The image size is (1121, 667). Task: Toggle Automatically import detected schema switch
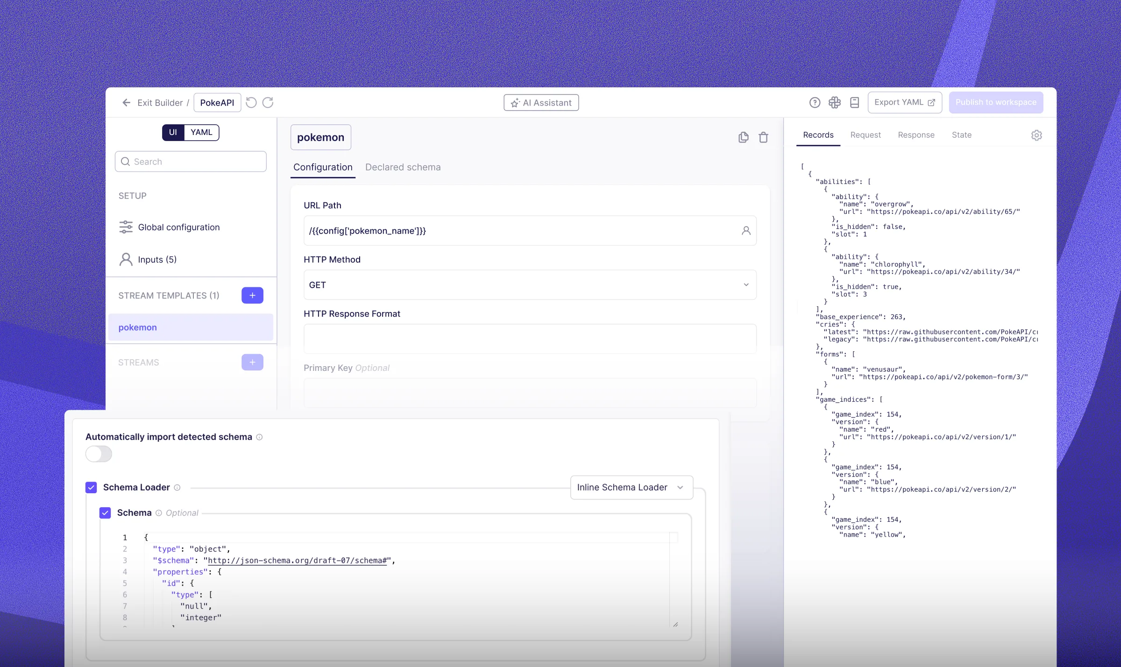pyautogui.click(x=99, y=454)
